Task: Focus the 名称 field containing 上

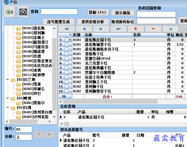Action: coord(24,137)
